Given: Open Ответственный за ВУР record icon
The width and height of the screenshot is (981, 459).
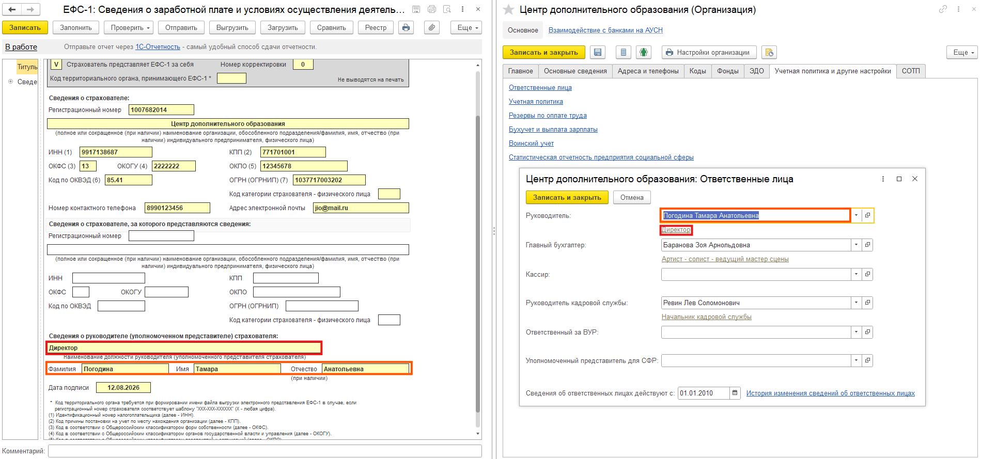Looking at the screenshot, I should 867,332.
